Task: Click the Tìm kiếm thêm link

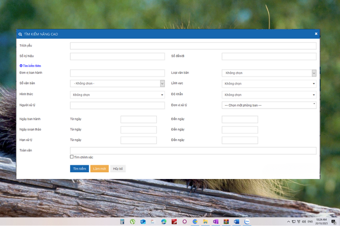Action: point(30,66)
